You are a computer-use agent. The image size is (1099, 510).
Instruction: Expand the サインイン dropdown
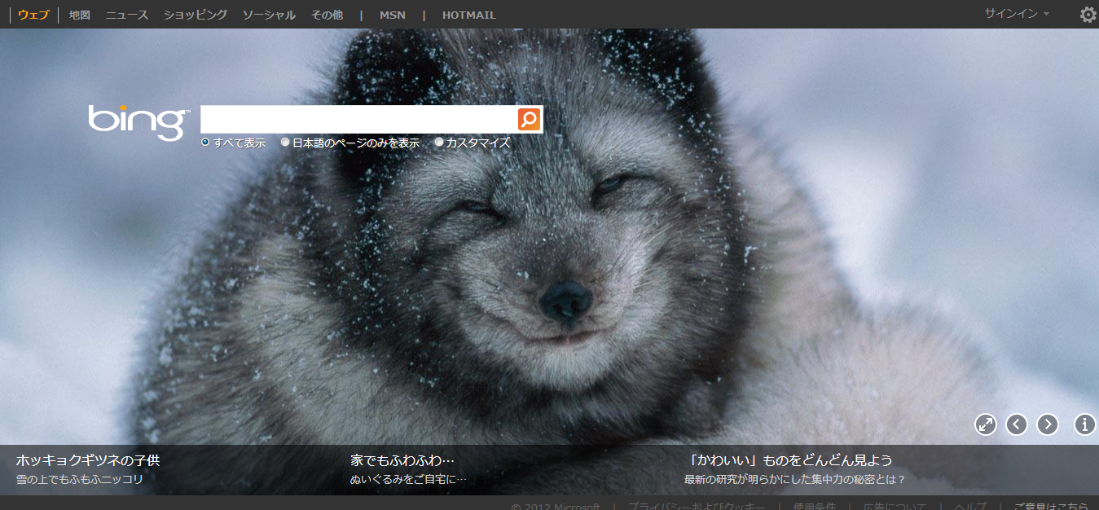tap(1016, 14)
